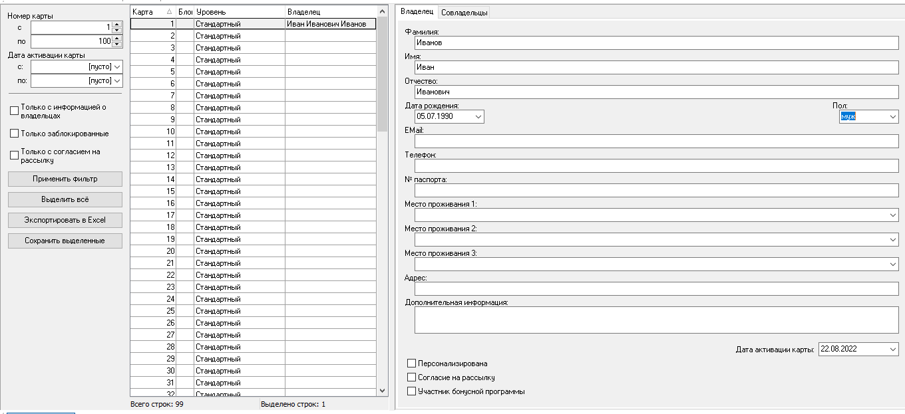This screenshot has height=414, width=905.
Task: Open activation date 'по:' dropdown
Action: click(118, 80)
